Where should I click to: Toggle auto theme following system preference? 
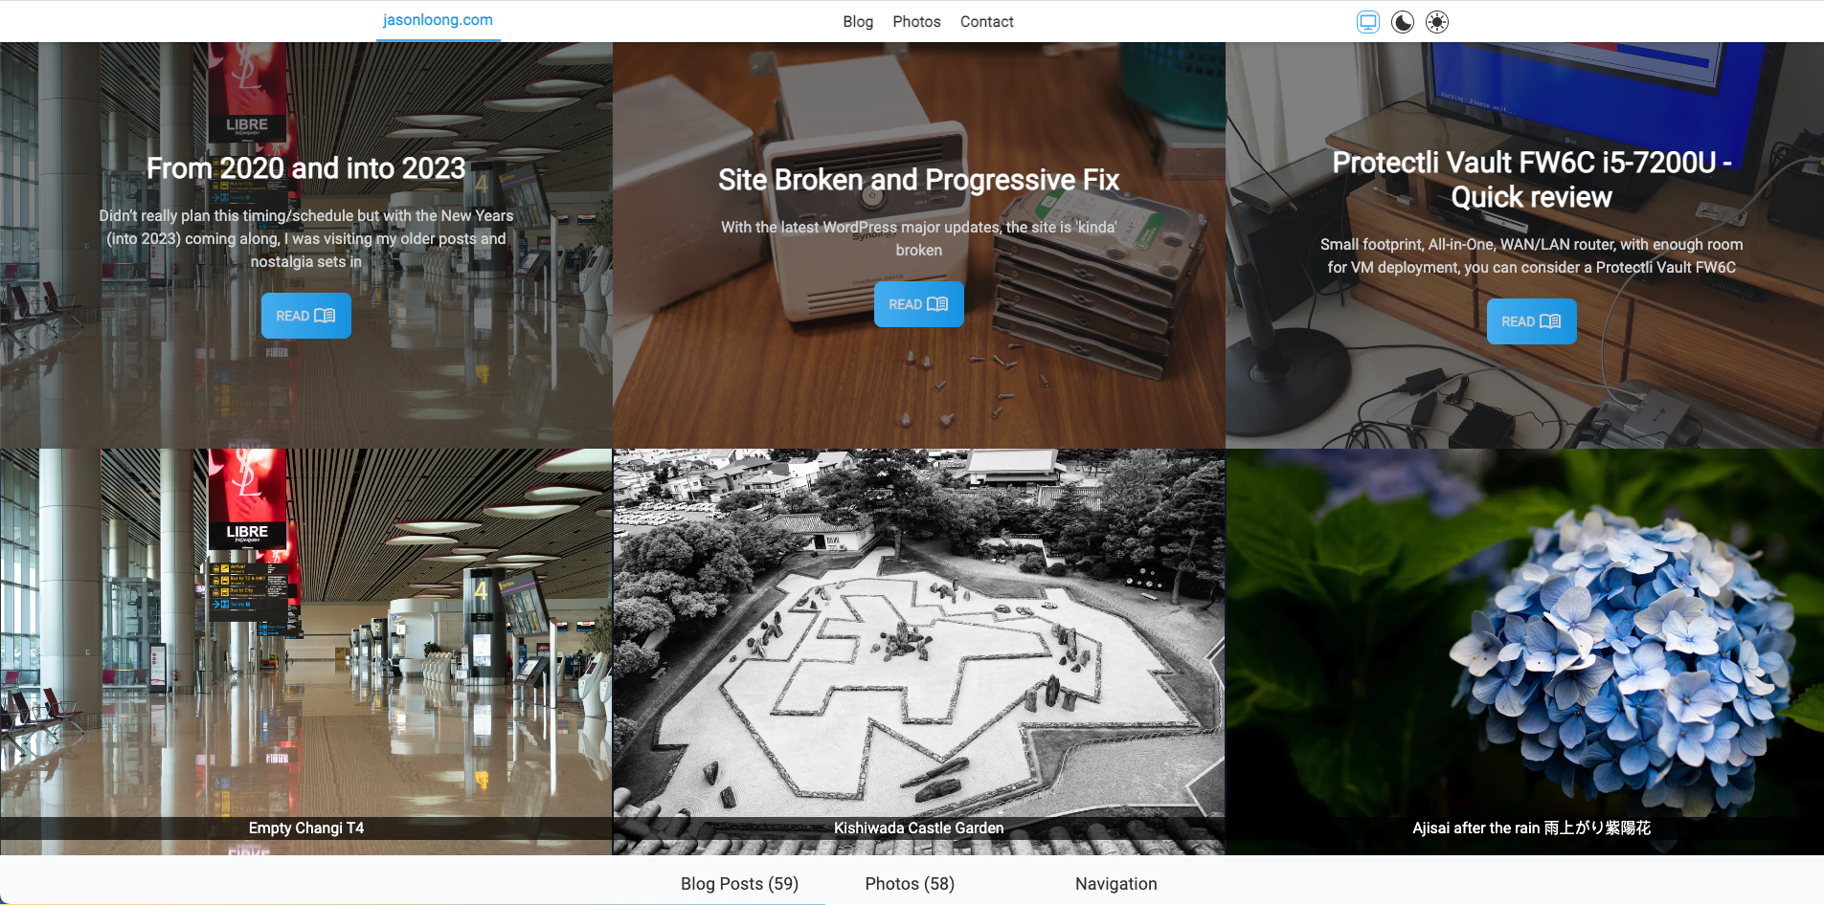coord(1366,21)
